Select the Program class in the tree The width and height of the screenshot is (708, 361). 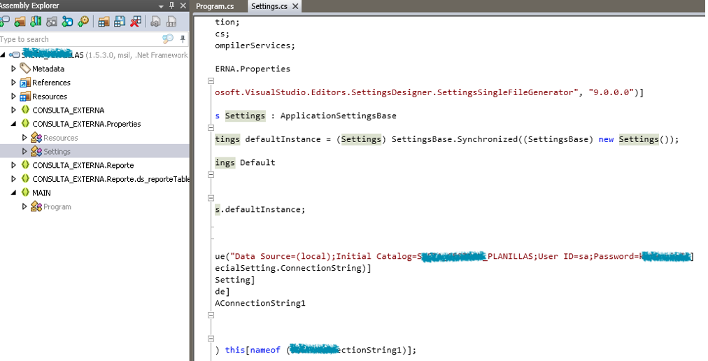[x=57, y=207]
